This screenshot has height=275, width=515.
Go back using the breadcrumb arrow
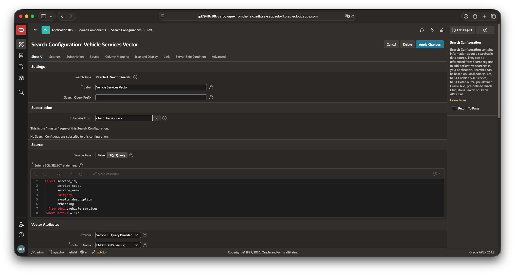(35, 30)
